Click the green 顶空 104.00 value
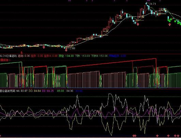This screenshot has height=138, width=181. (x=66, y=56)
